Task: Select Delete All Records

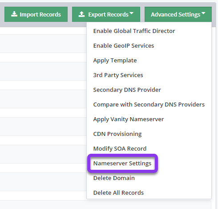Action: 118,193
